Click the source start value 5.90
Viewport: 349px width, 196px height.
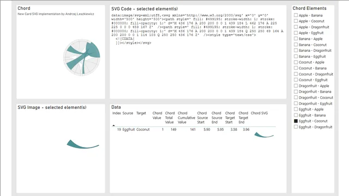tap(207, 130)
